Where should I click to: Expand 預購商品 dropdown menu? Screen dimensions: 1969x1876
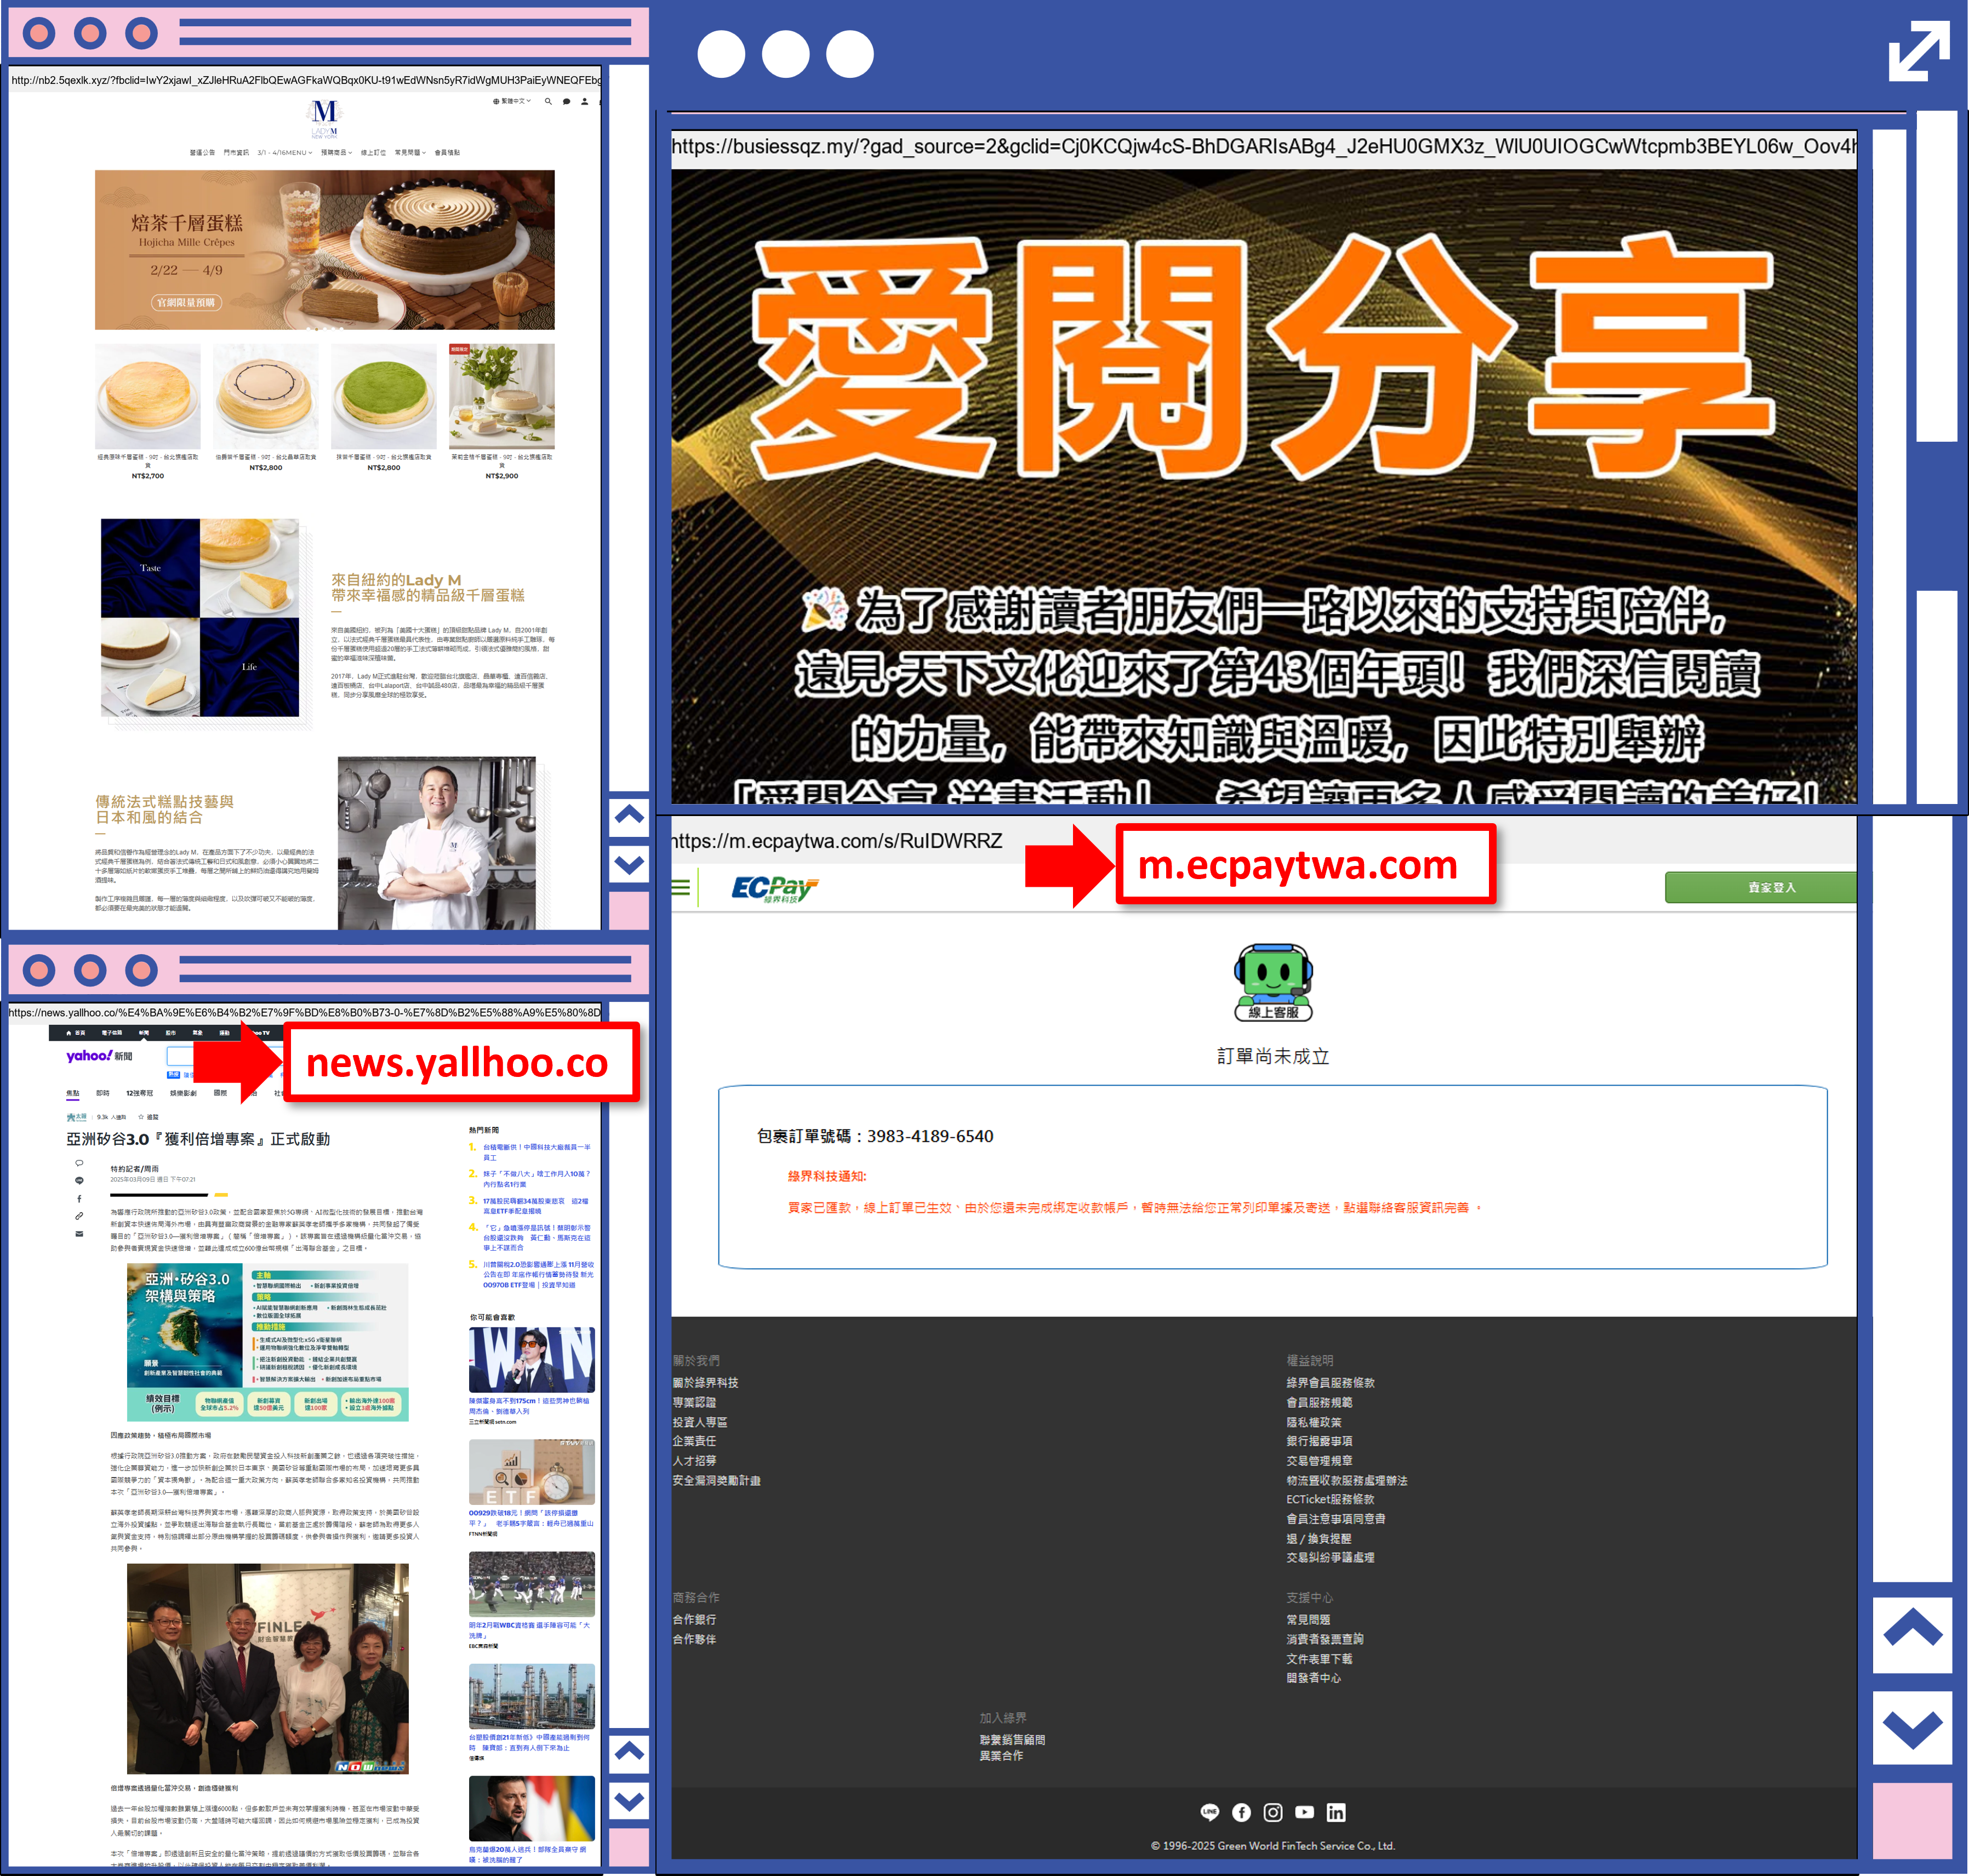coord(336,153)
